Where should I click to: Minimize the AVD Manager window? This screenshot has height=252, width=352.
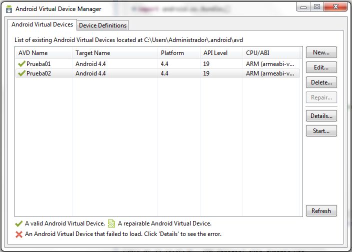pos(303,7)
